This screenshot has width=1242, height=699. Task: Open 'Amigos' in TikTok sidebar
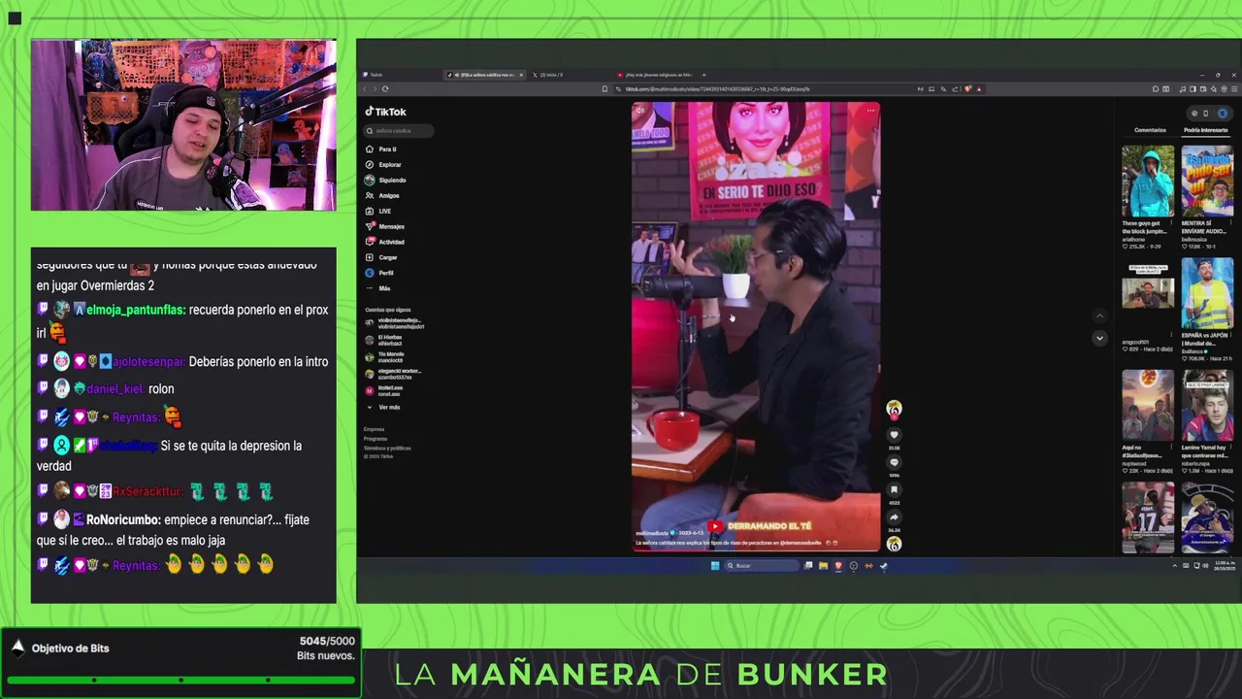[x=381, y=196]
